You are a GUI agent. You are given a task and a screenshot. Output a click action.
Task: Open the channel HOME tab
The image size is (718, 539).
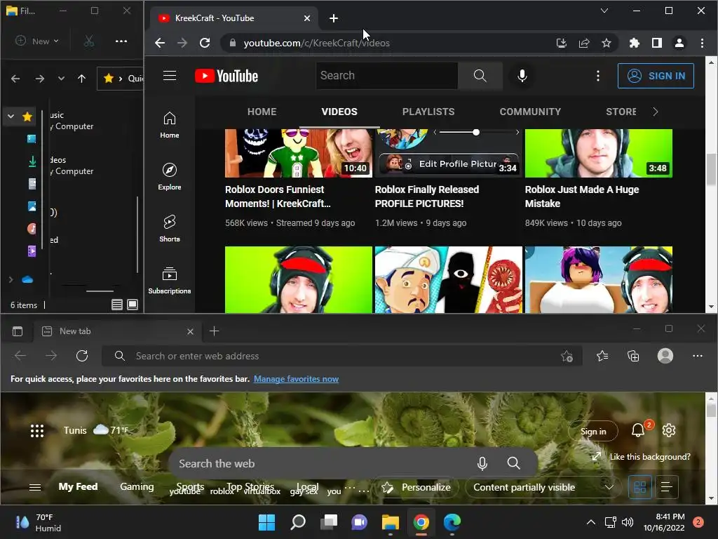[x=262, y=112]
